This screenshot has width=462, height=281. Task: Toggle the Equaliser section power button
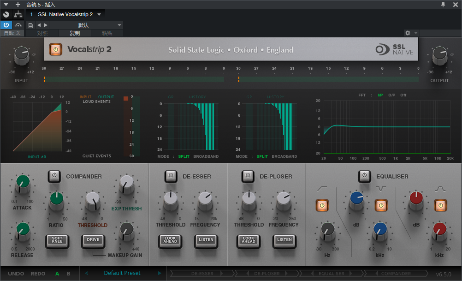coord(364,176)
